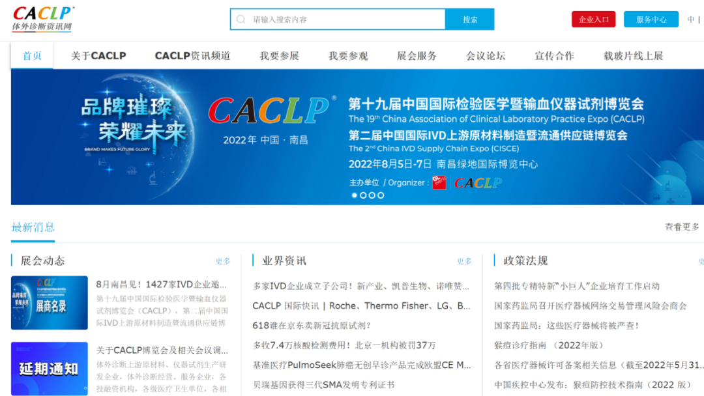Open article 多家IVD企业成立子公司
Screen dimensions: 704x396
[x=361, y=286]
